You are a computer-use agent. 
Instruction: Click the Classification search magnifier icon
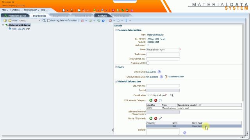click(172, 95)
